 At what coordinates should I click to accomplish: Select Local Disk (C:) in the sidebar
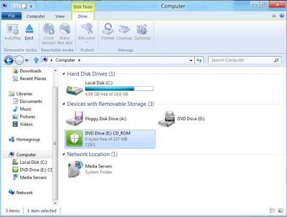tap(30, 162)
